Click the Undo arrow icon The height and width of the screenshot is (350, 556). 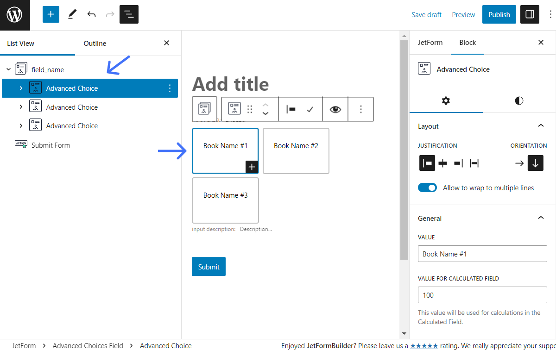(x=91, y=14)
